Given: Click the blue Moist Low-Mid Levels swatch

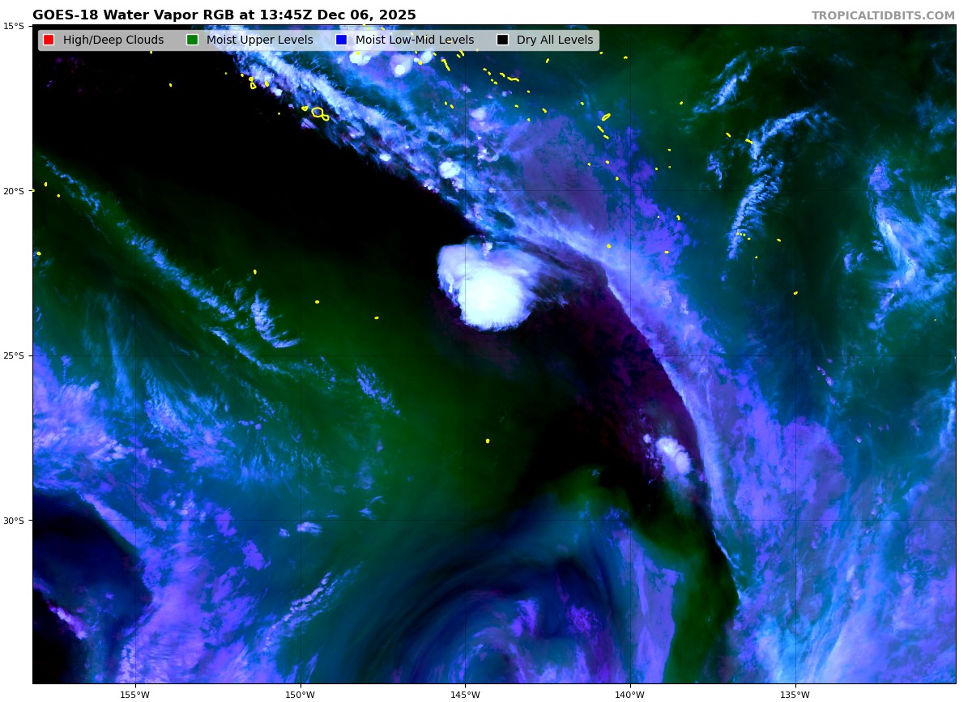Looking at the screenshot, I should coord(341,40).
